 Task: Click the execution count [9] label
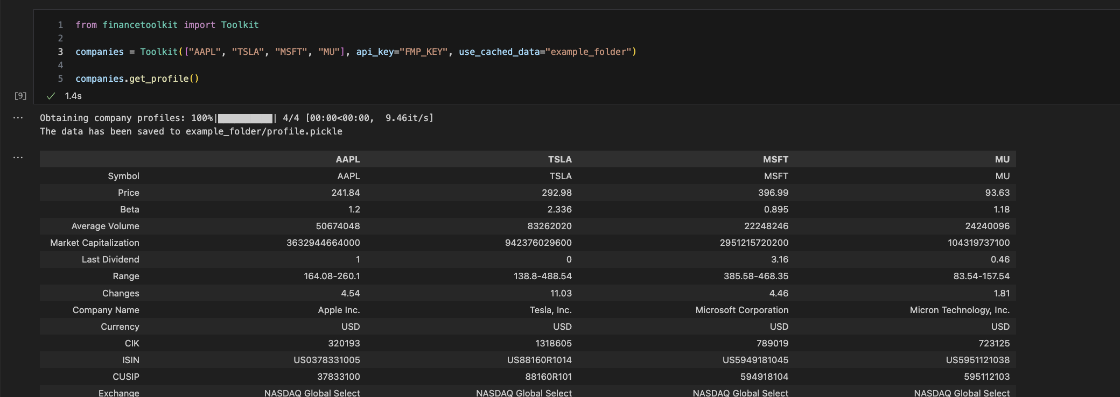coord(20,96)
